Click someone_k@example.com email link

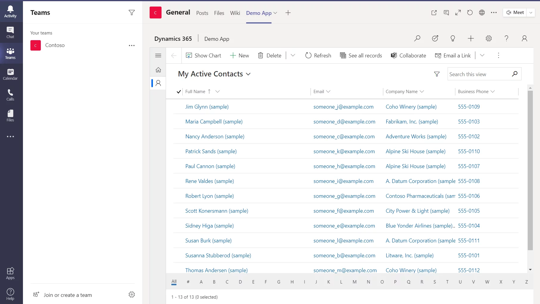344,151
